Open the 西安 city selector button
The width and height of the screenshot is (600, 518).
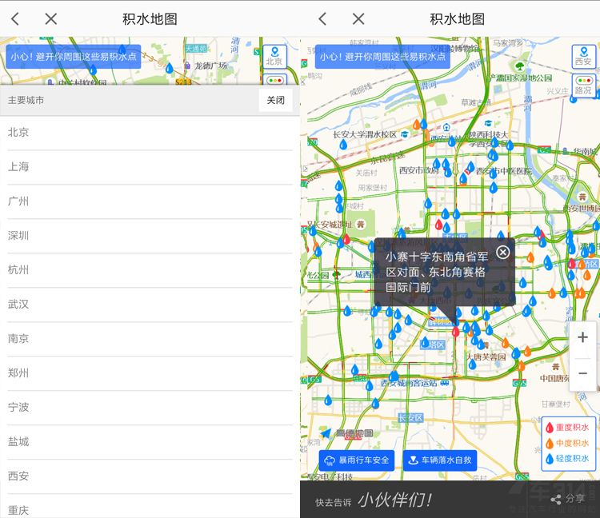click(x=583, y=56)
